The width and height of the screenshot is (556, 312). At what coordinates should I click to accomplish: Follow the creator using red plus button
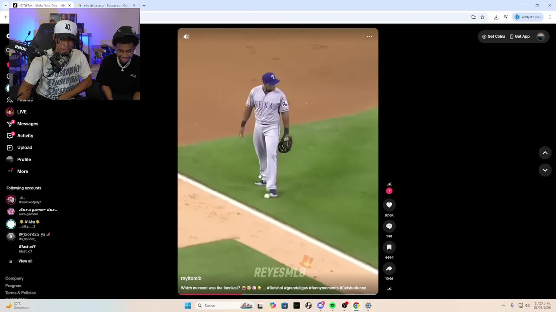(389, 191)
